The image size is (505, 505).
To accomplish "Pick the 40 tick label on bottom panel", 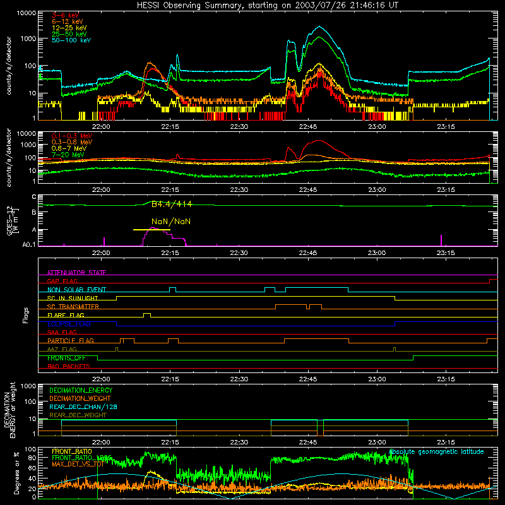I will point(32,478).
